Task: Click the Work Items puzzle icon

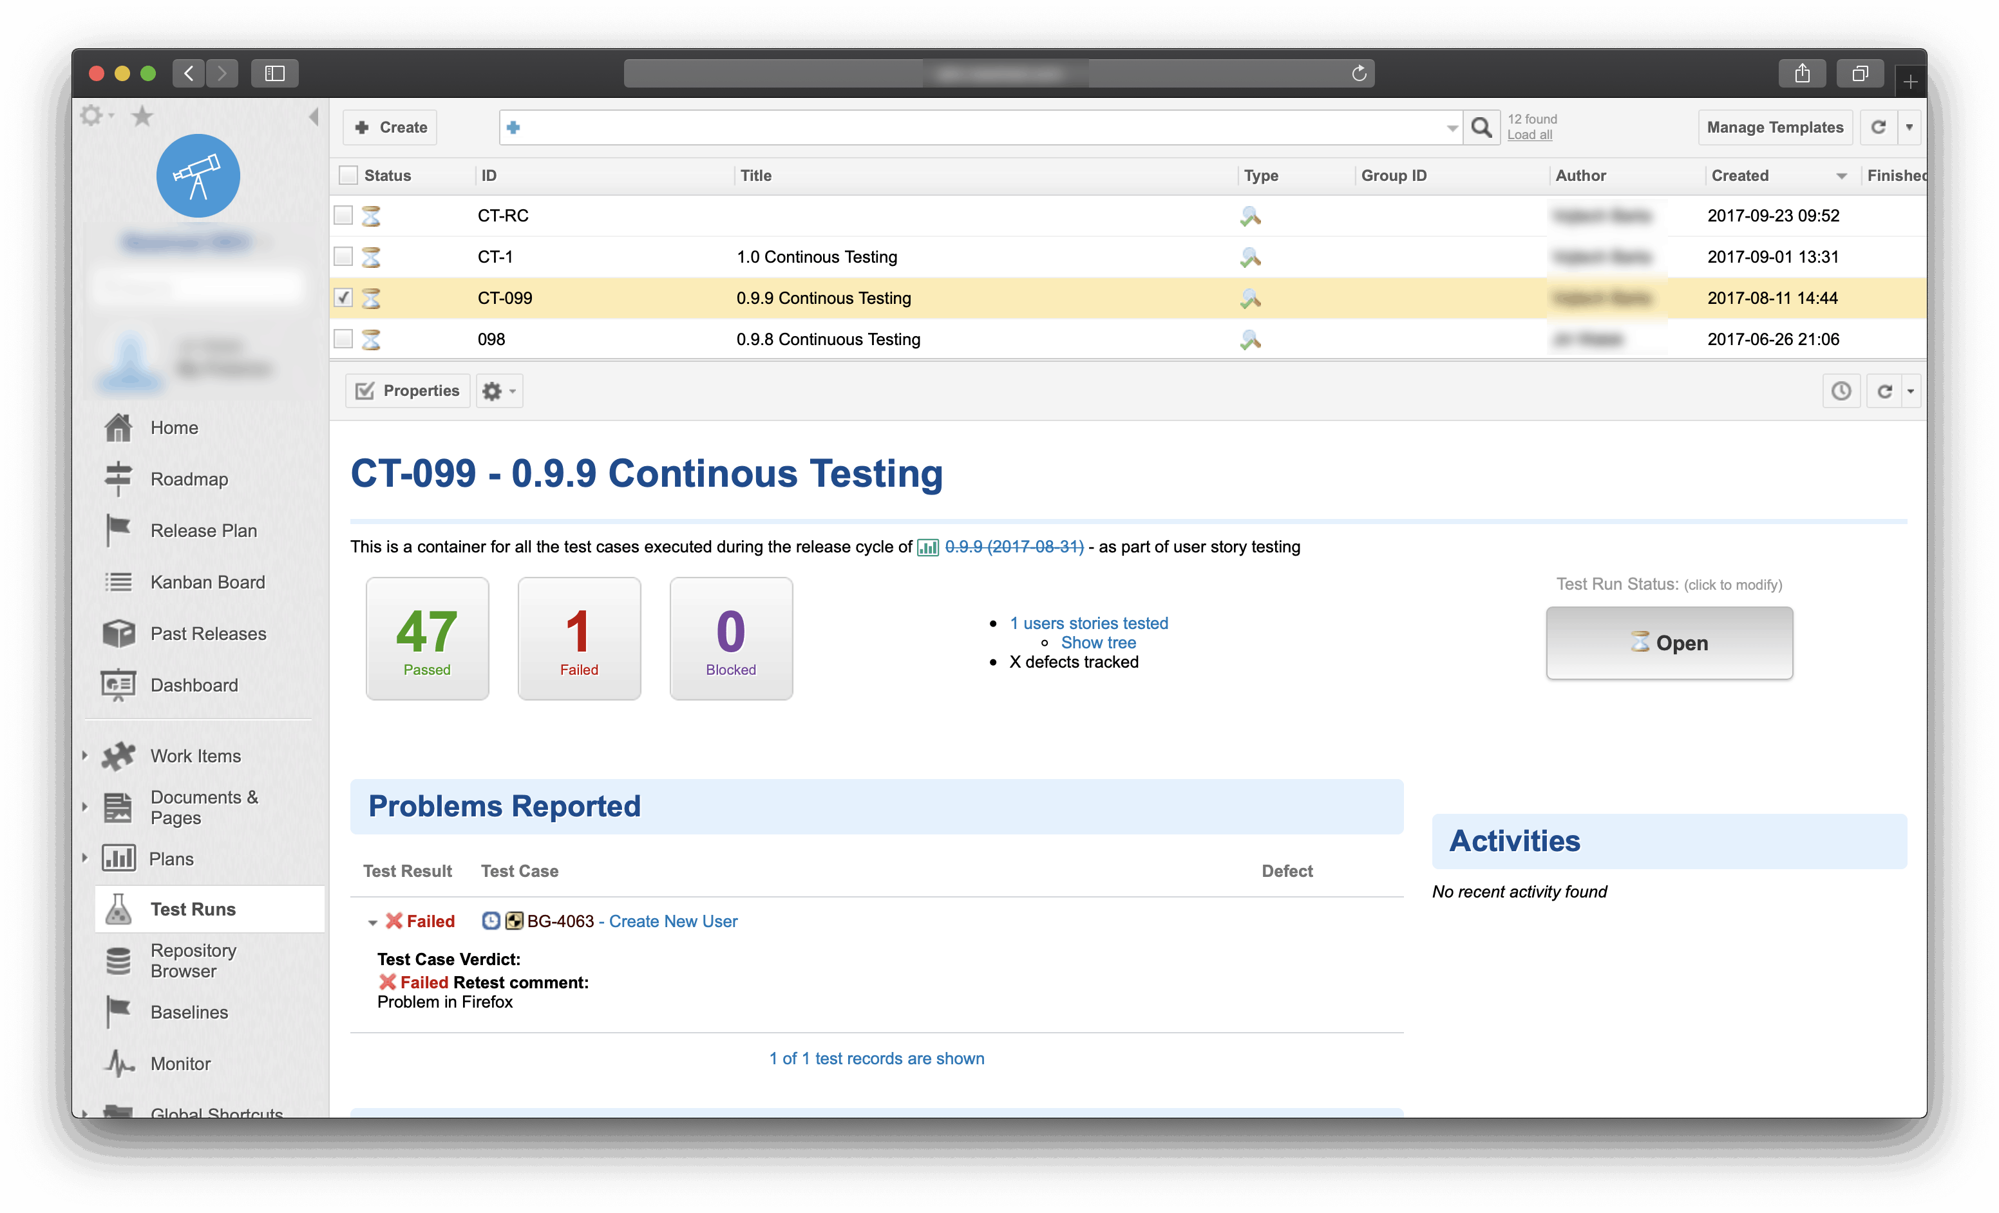Action: tap(118, 755)
